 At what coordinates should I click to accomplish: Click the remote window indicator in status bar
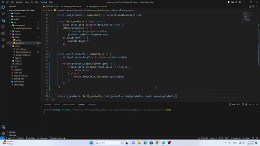(x=2, y=138)
